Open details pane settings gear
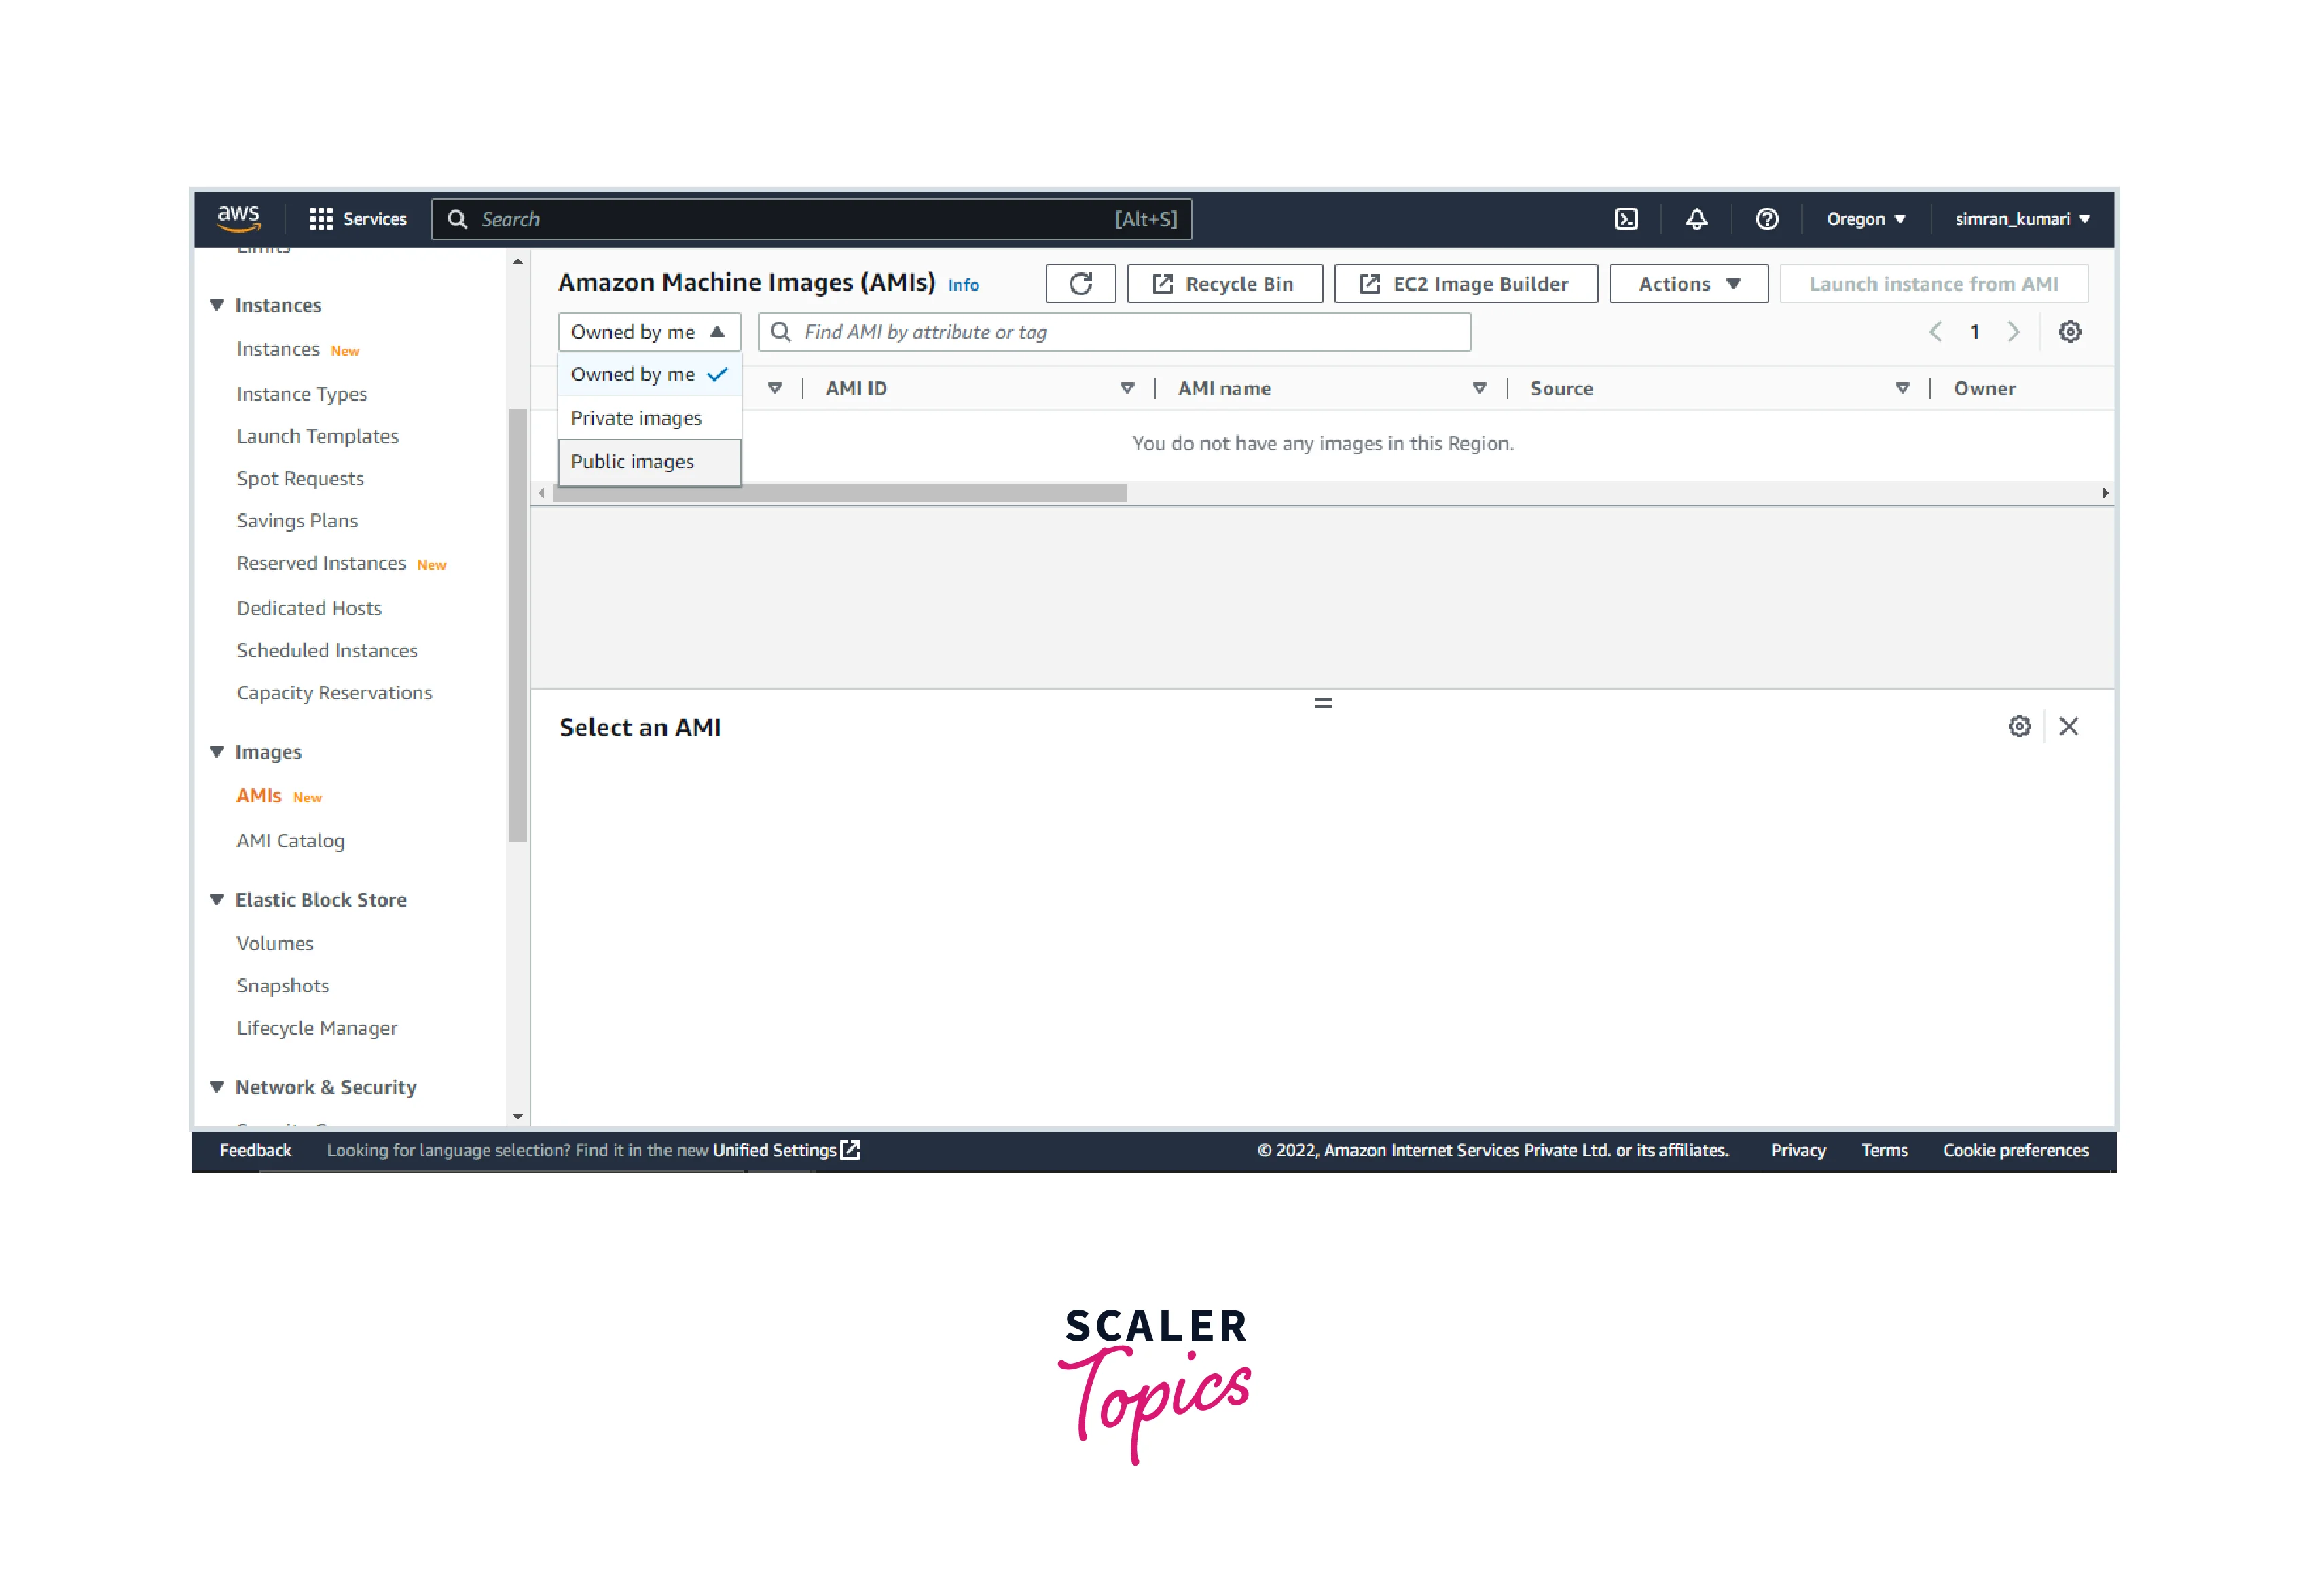Screen dimensions: 2309x1596 pos(2019,726)
